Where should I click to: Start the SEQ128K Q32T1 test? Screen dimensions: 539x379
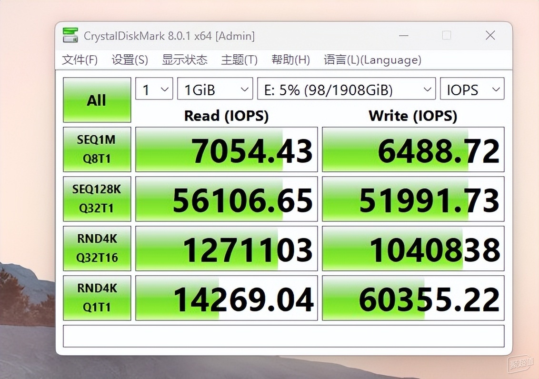point(97,199)
